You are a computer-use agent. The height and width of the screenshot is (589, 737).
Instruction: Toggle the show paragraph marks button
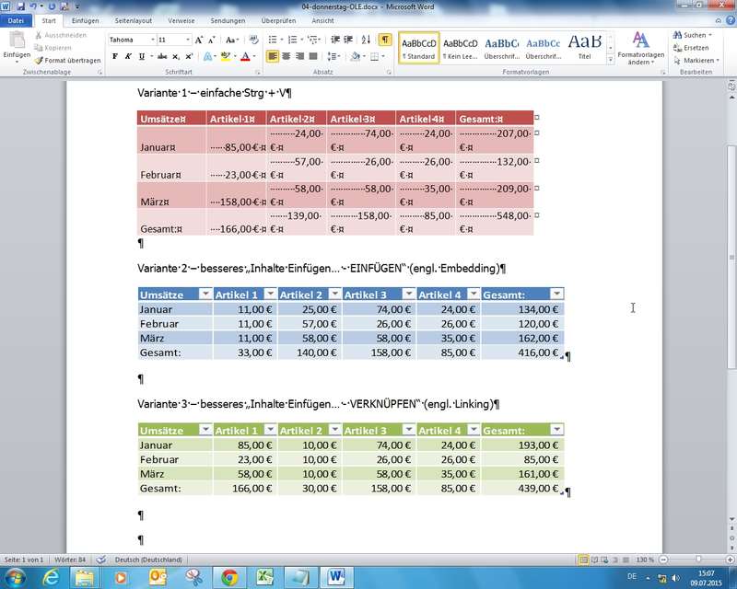pos(384,40)
